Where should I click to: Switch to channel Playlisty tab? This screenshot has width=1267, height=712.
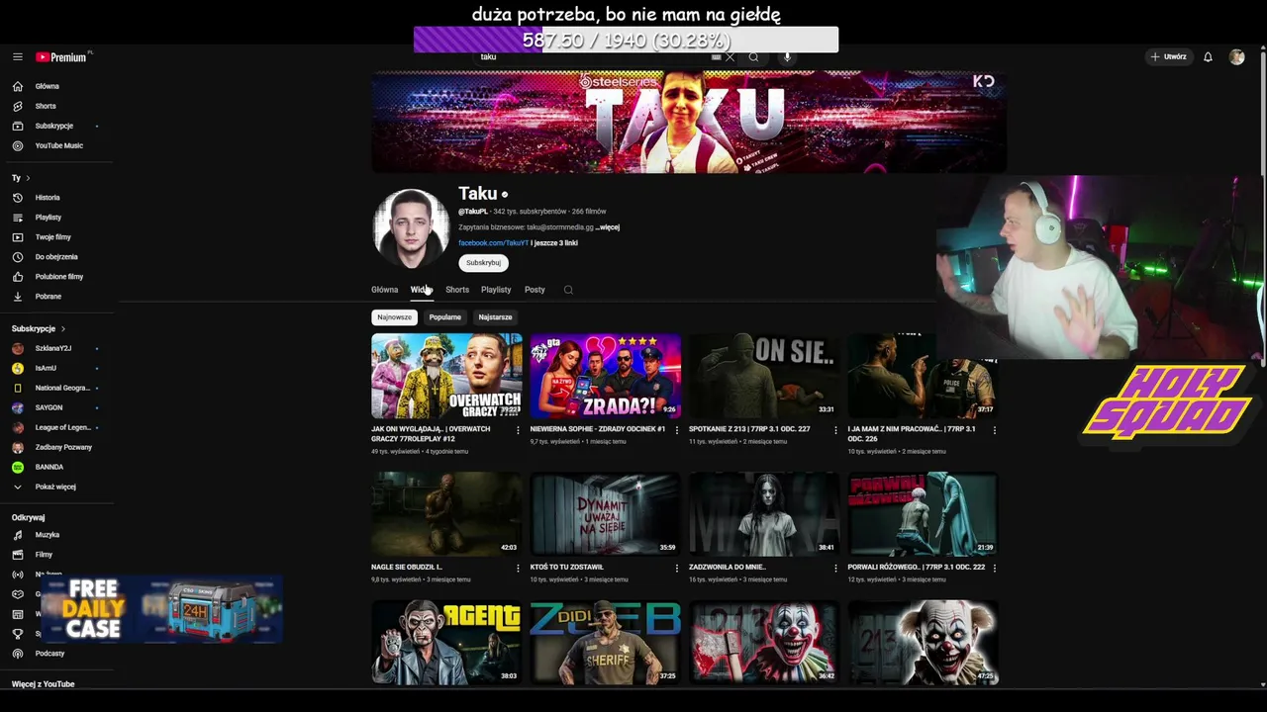pyautogui.click(x=496, y=290)
